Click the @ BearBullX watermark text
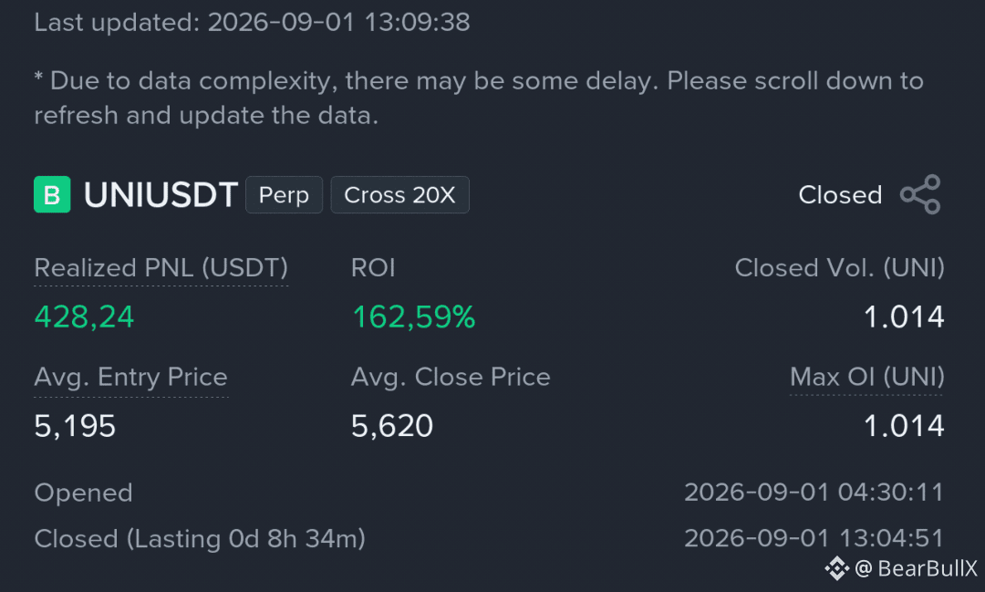The image size is (985, 592). pos(916,568)
